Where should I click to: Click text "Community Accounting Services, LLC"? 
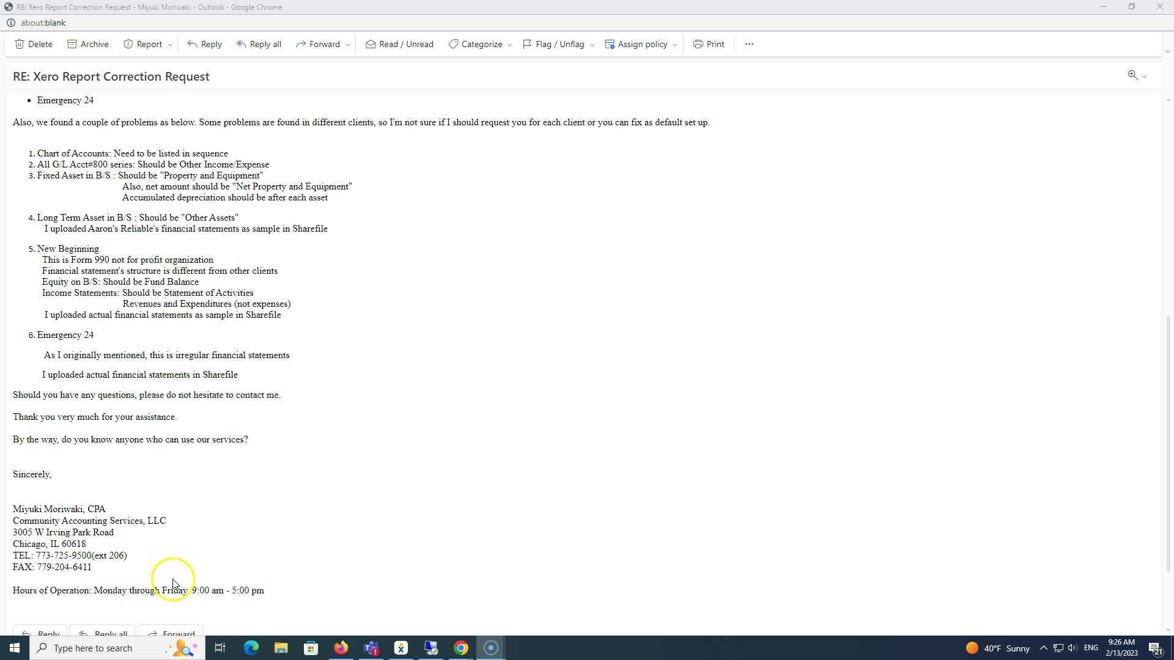[x=89, y=521]
